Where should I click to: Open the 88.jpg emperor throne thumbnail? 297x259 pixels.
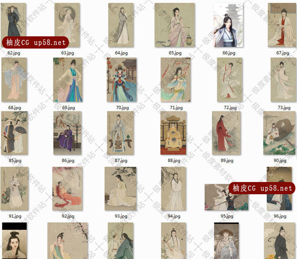[173, 133]
